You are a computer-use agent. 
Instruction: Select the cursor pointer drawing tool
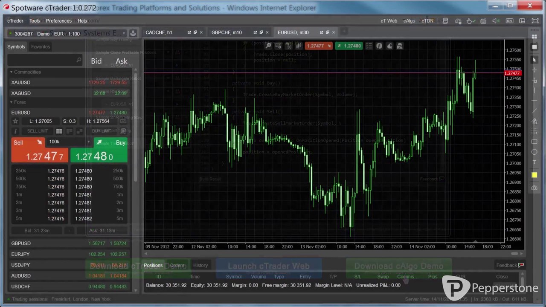point(534,60)
